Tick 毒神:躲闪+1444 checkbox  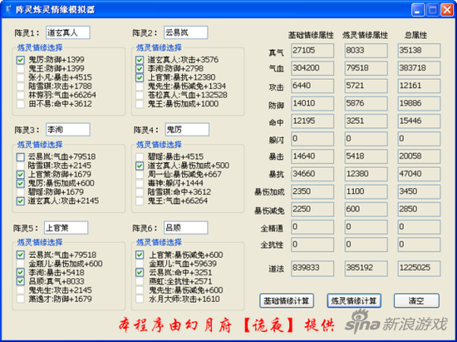tap(140, 183)
